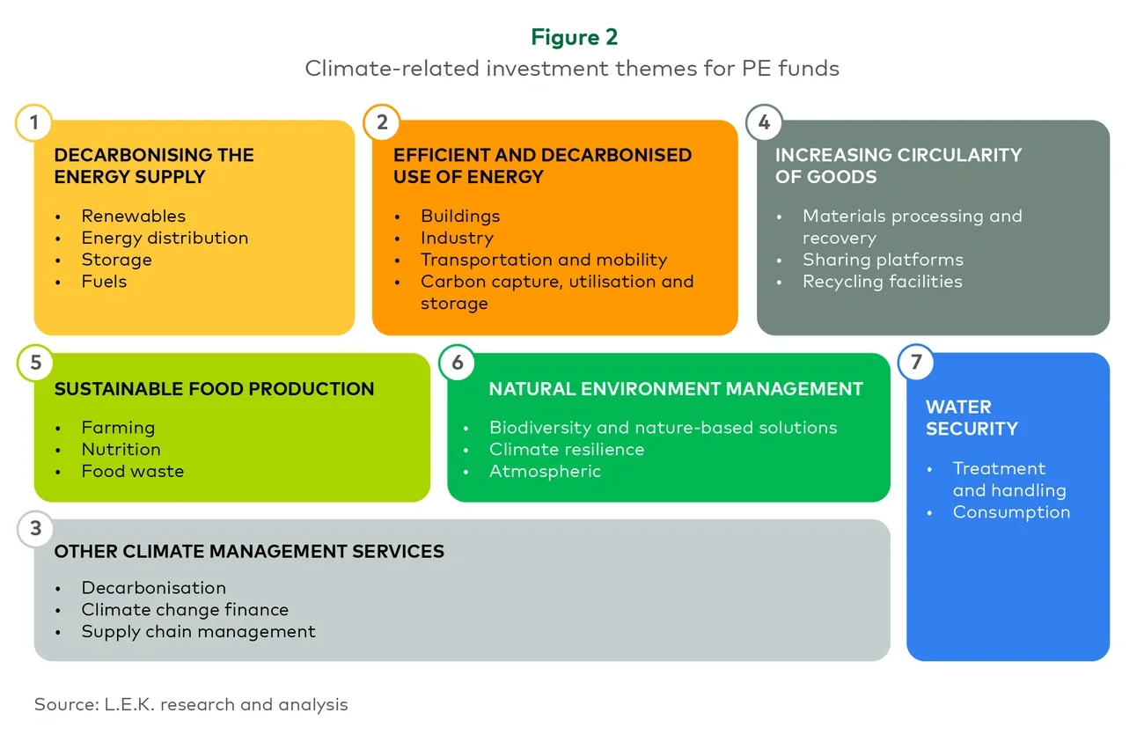
Task: Select the Biodiversity and nature-based solutions bullet
Action: tap(662, 427)
